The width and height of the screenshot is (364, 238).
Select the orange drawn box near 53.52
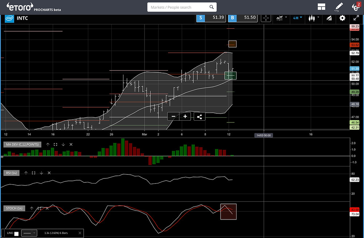(x=232, y=44)
